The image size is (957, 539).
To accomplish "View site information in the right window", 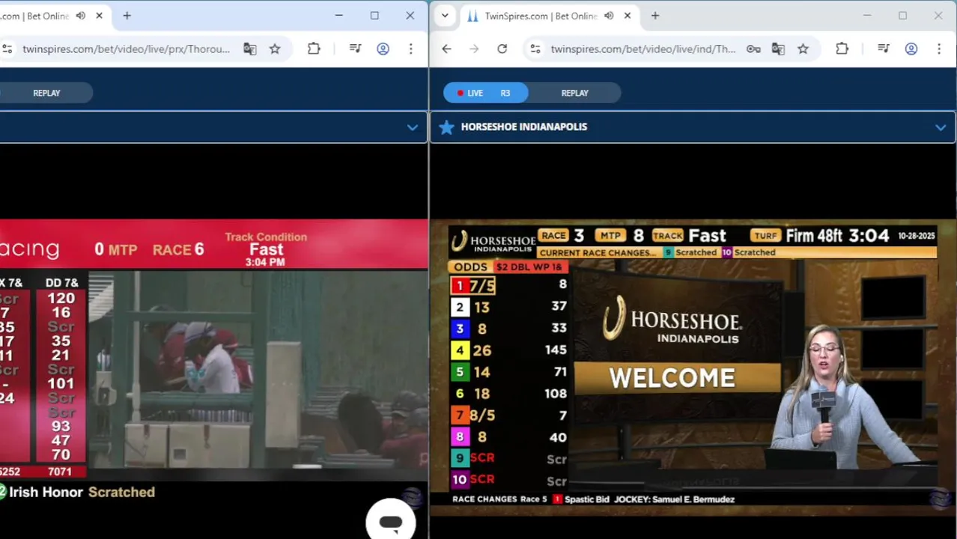I will [535, 49].
